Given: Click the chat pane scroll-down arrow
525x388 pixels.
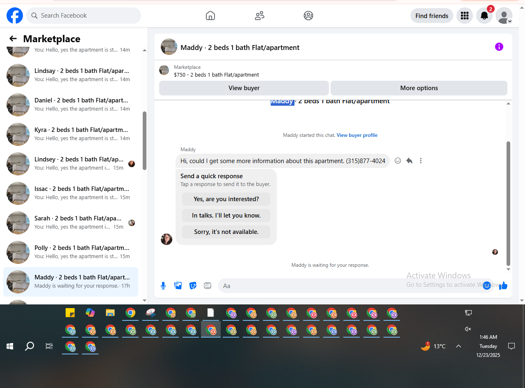Looking at the screenshot, I should tap(509, 270).
